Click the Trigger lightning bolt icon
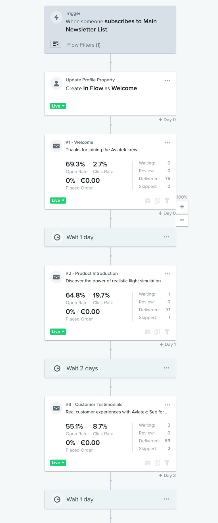This screenshot has height=523, width=218. coord(56,17)
